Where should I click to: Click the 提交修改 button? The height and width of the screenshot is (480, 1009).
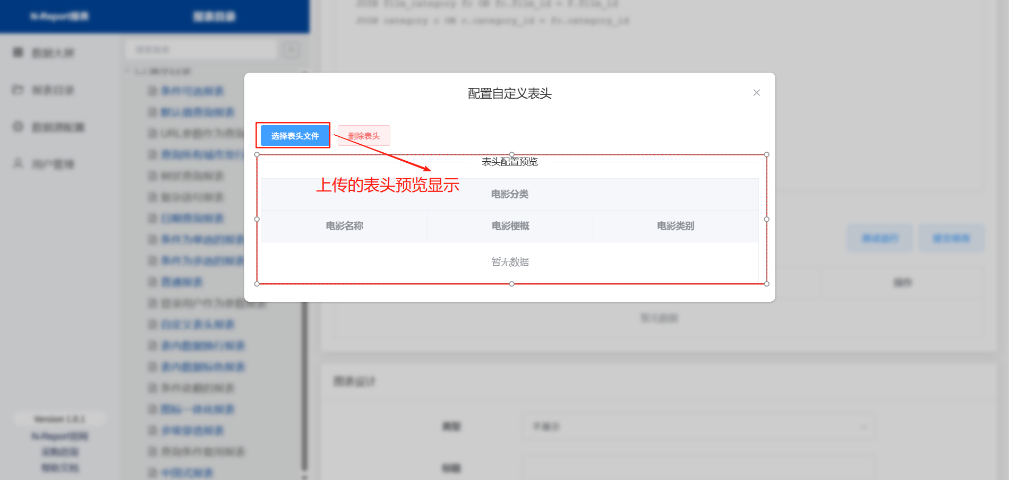pos(951,238)
